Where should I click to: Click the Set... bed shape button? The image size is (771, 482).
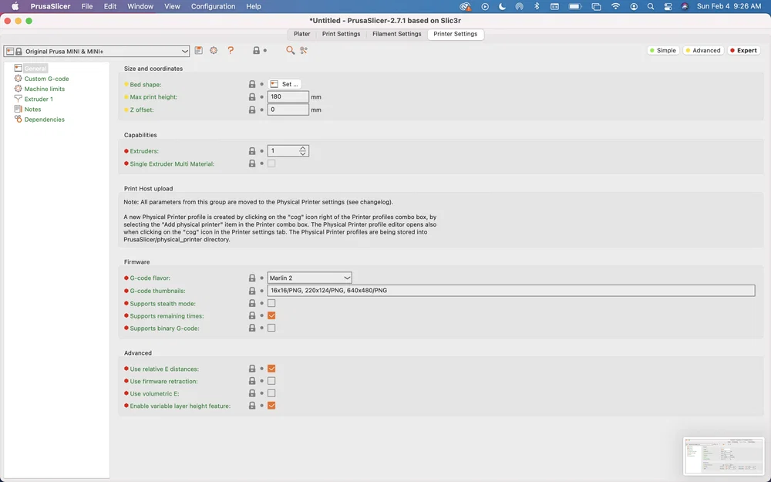(284, 84)
